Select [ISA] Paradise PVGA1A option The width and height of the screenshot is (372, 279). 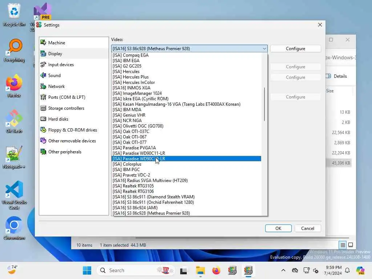coord(186,148)
